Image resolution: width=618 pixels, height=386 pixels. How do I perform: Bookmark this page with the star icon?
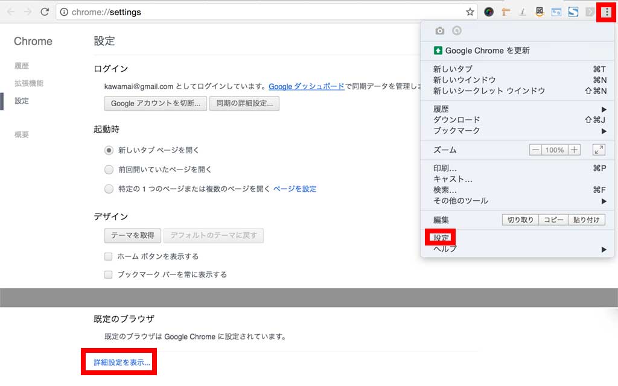click(x=470, y=12)
